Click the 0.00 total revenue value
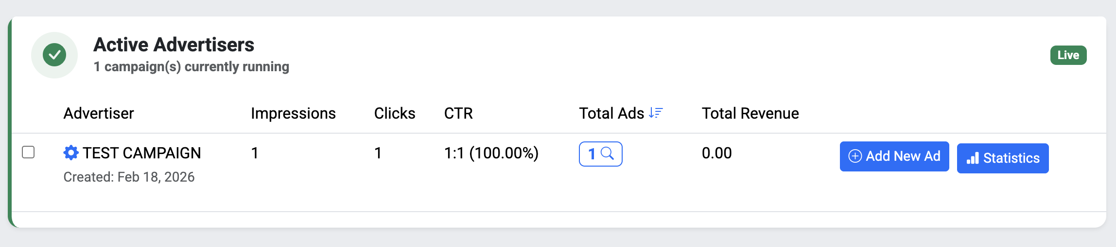Viewport: 1116px width, 247px height. tap(716, 153)
